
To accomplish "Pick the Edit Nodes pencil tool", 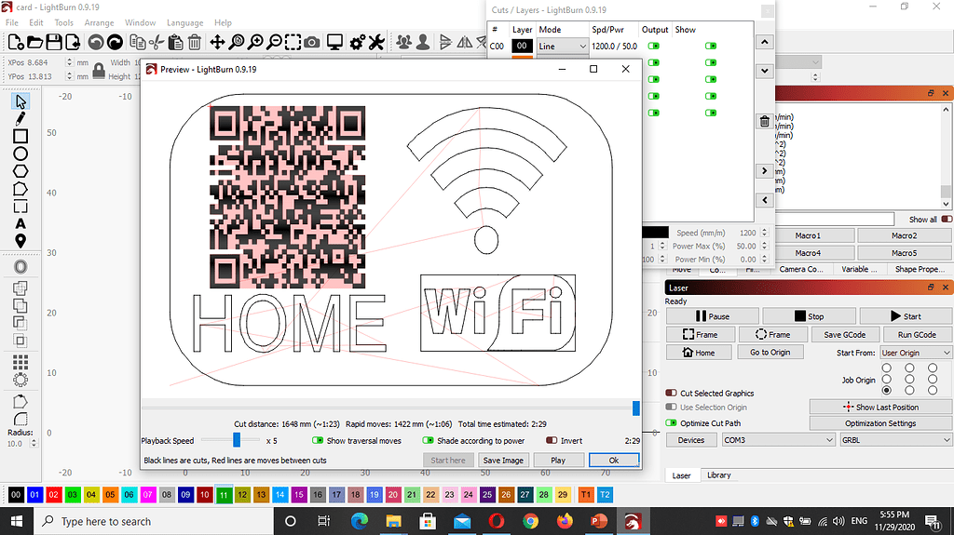I will point(20,118).
